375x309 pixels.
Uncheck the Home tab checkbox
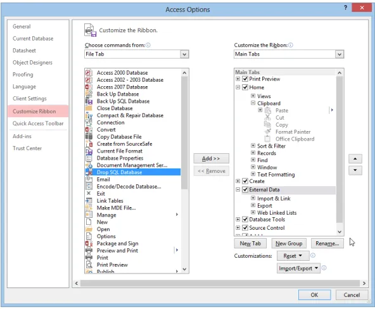[245, 87]
